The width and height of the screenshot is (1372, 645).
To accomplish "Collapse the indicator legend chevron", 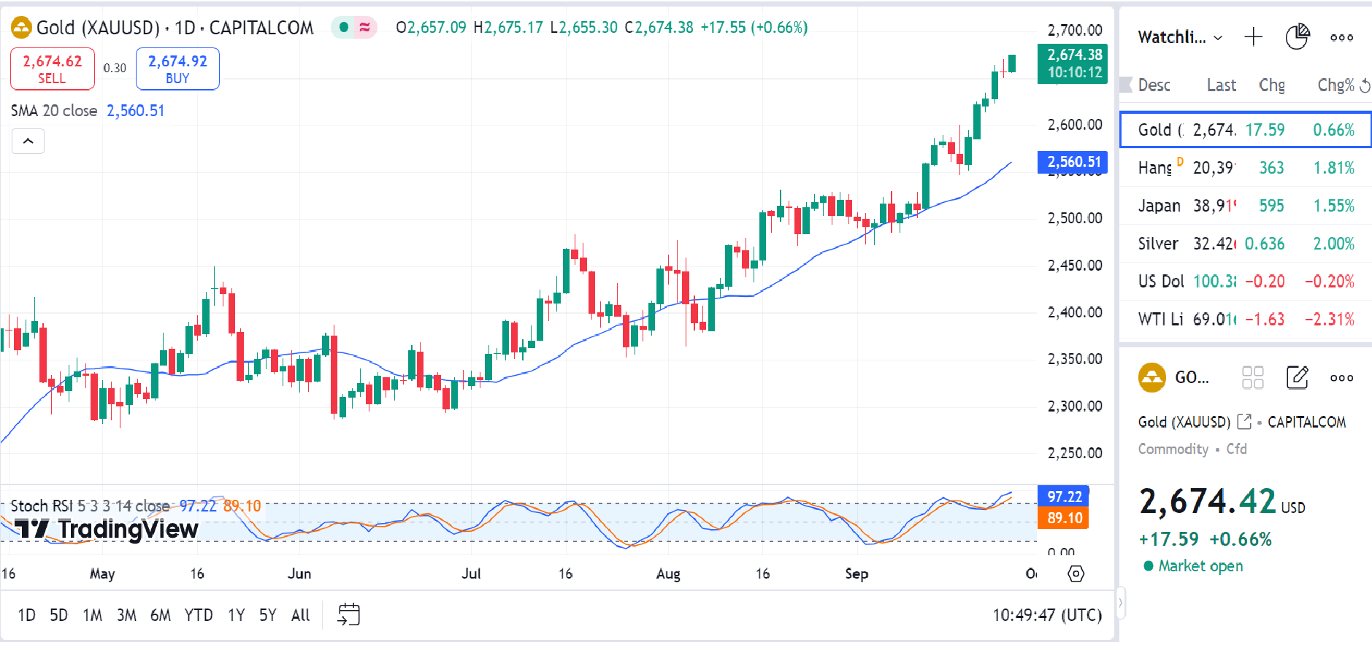I will [28, 142].
